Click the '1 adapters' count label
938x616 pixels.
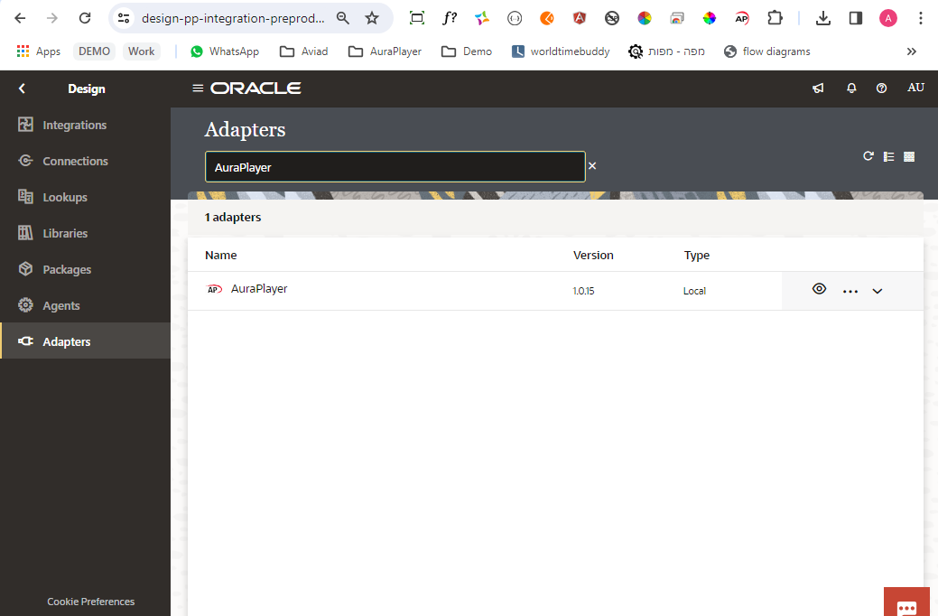pos(233,218)
